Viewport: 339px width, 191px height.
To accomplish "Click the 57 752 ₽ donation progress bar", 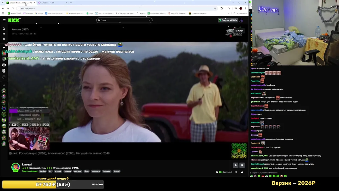I will click(x=53, y=184).
